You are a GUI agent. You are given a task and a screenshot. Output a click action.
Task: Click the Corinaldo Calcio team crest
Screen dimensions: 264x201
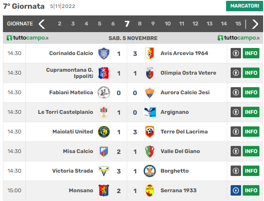104,53
